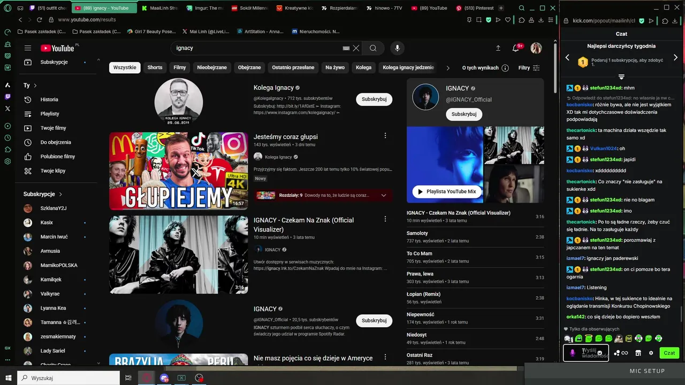Open more options for Jesteśmy coraz głupsi
685x385 pixels.
[x=385, y=136]
